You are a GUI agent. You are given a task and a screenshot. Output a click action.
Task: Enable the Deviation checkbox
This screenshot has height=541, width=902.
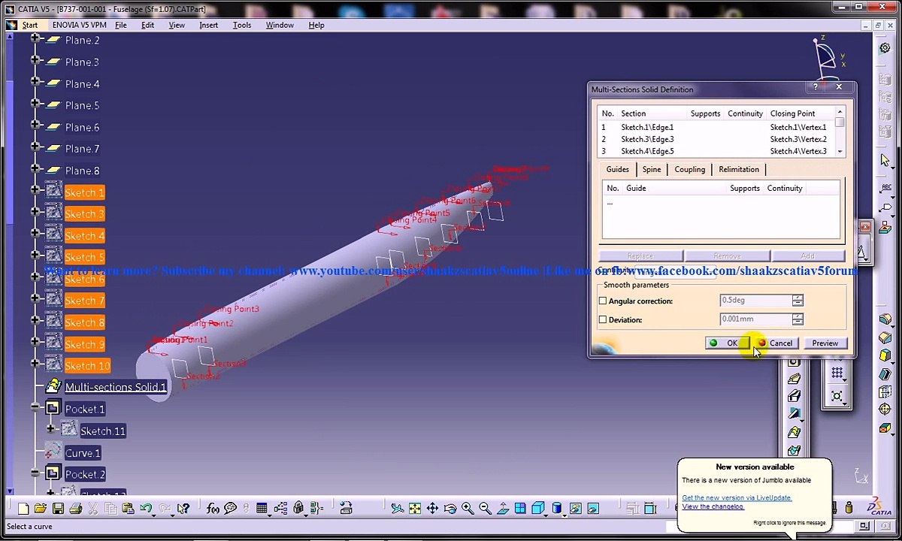tap(603, 320)
